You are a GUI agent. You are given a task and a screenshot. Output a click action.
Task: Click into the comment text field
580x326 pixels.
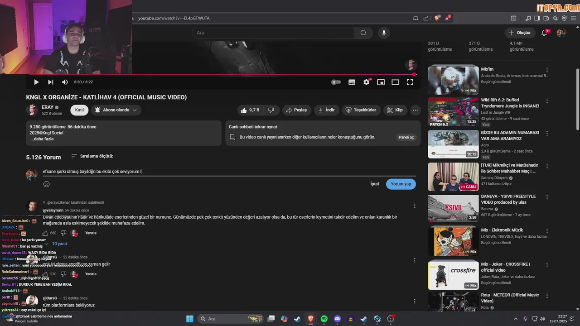(229, 172)
